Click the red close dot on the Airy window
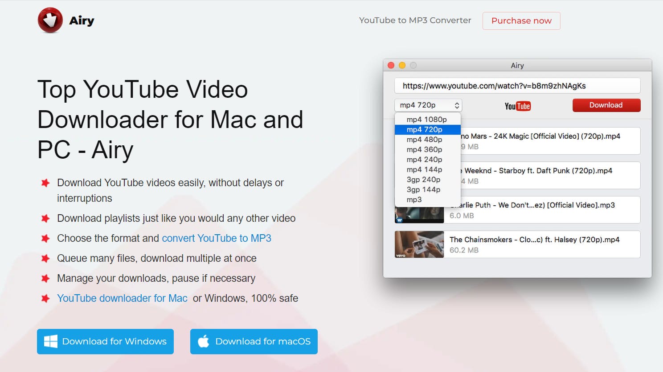Viewport: 663px width, 372px height. click(x=391, y=65)
